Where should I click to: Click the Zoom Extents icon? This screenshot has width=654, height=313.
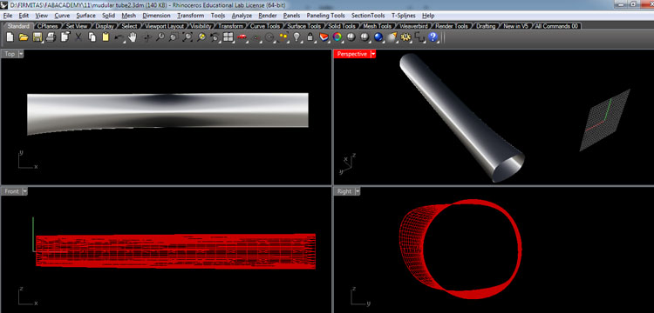[x=187, y=37]
